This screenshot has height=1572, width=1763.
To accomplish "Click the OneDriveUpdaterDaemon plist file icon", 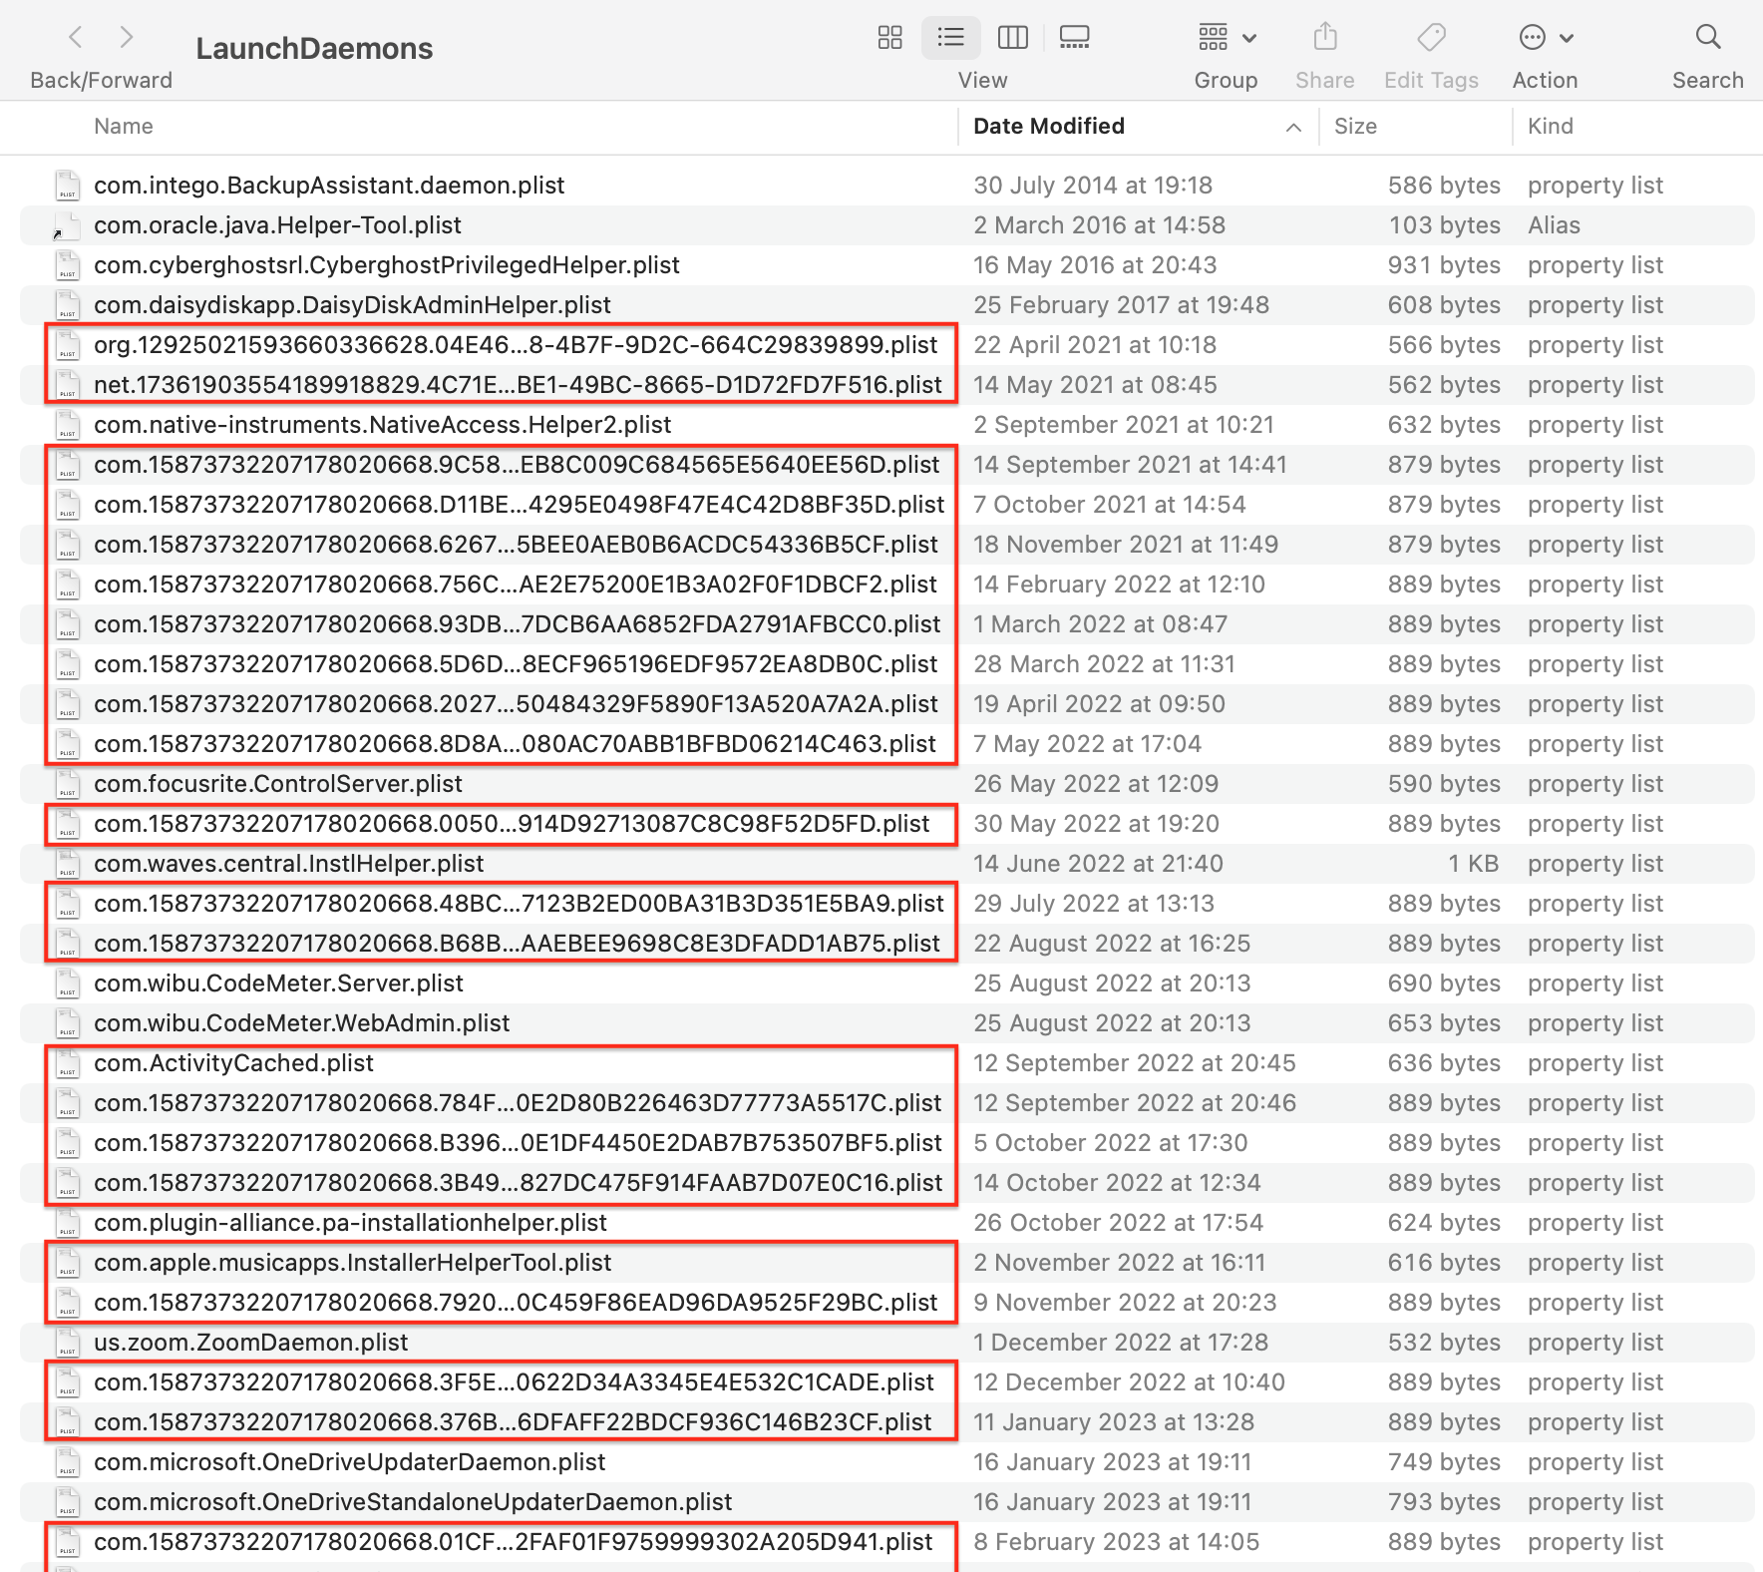I will (x=68, y=1462).
